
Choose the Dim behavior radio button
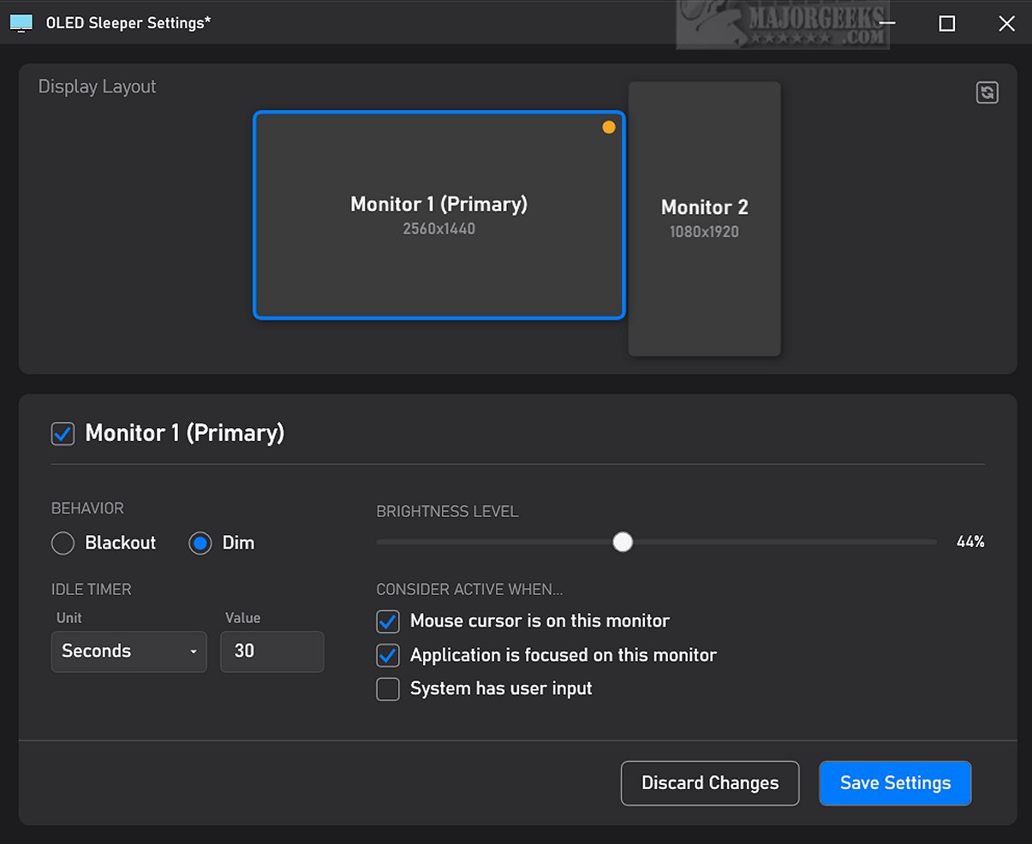200,544
